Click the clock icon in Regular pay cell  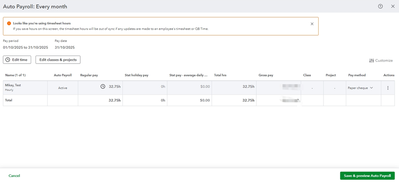coord(103,86)
